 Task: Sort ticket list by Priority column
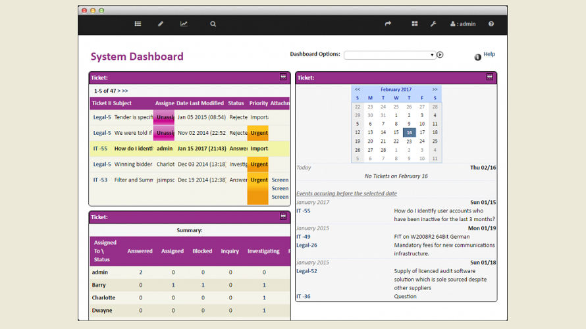(x=259, y=103)
